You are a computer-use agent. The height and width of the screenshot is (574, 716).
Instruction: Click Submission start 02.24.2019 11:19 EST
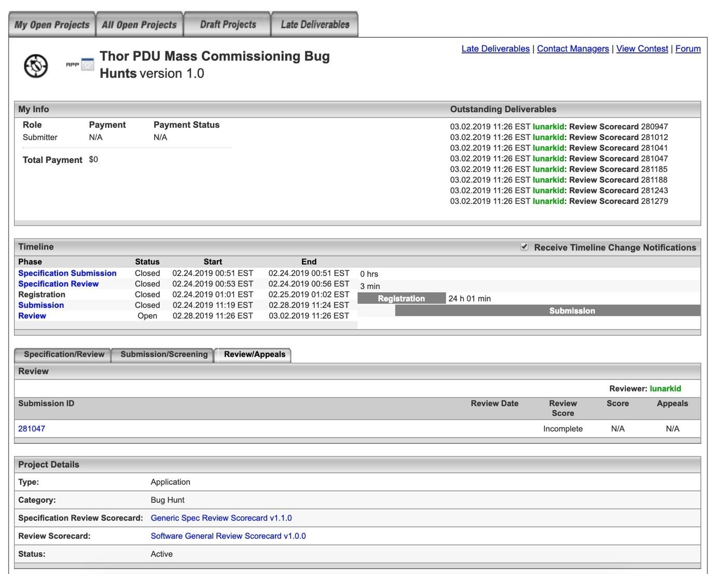(213, 305)
